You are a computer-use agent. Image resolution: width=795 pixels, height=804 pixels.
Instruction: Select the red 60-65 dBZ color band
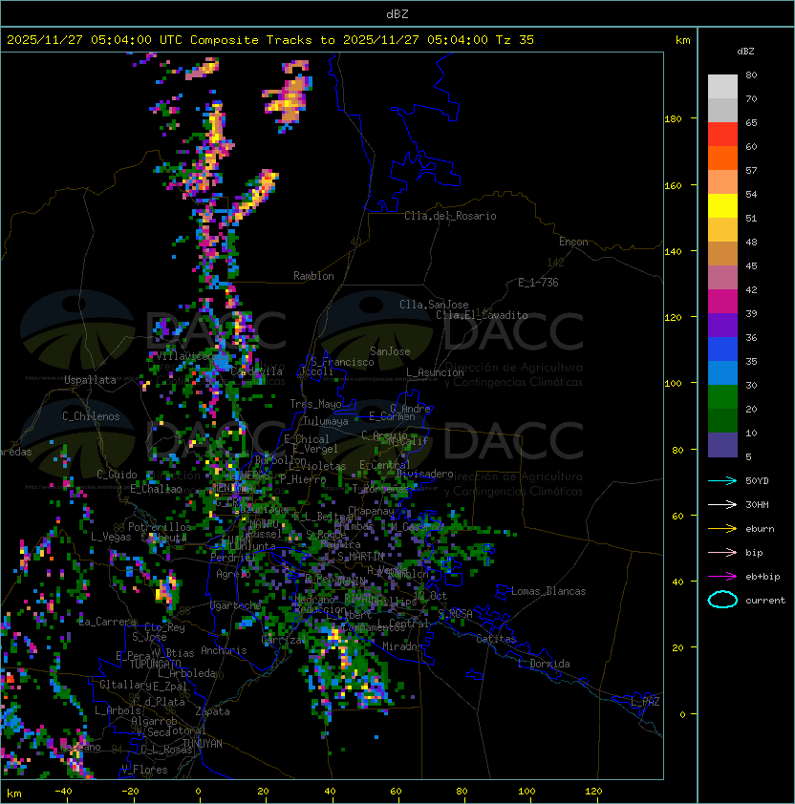pos(722,135)
